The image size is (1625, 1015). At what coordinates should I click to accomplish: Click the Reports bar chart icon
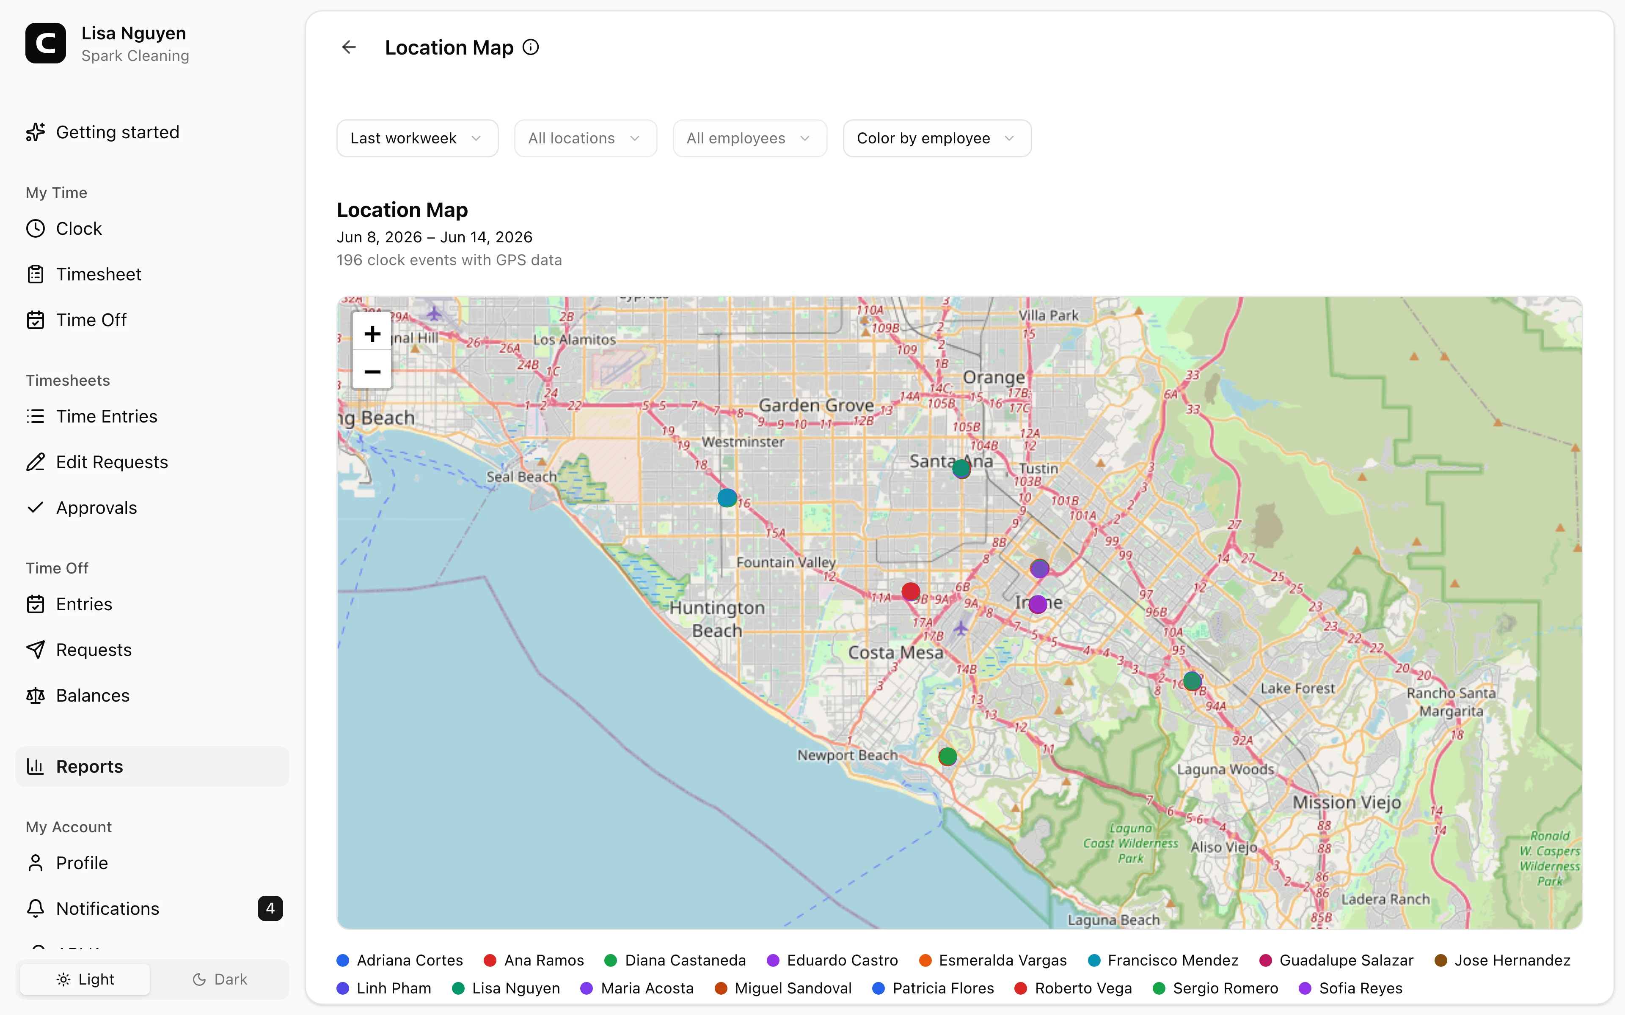click(x=36, y=767)
